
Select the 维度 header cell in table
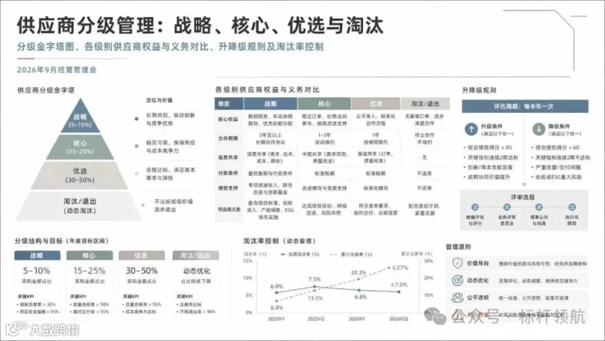coord(229,104)
